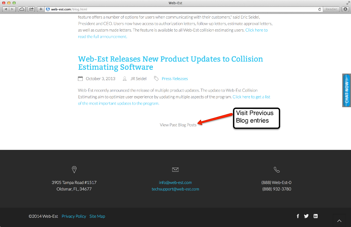Select the site globe icon in the address bar
The image size is (351, 227).
tap(48, 9)
